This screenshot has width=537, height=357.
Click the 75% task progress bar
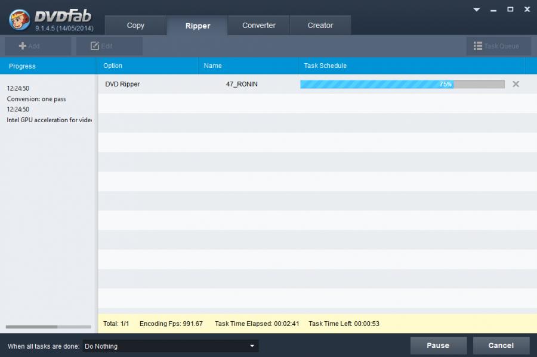402,84
